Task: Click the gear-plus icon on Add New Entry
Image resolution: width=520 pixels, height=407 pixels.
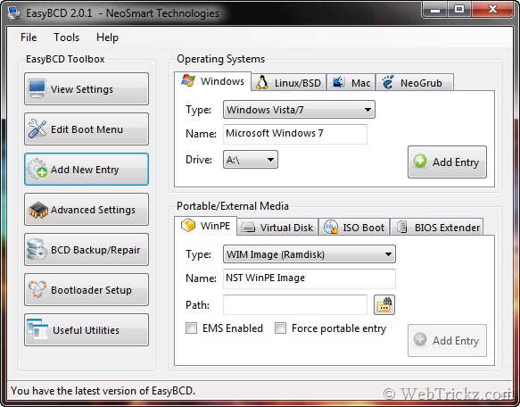Action: 37,169
